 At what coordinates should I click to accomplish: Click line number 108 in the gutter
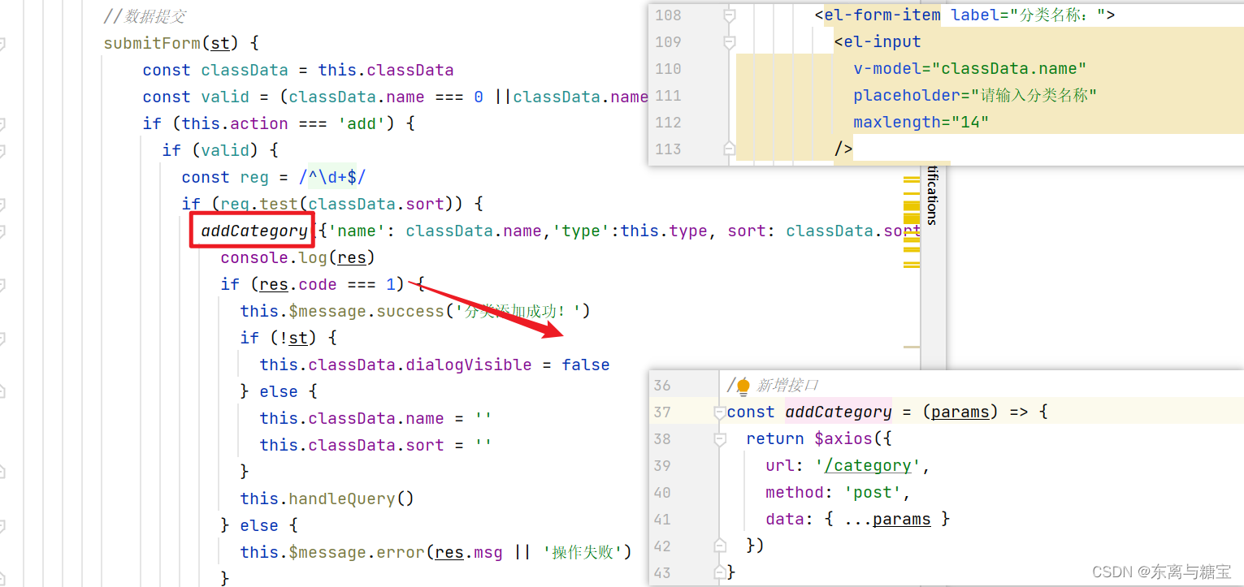click(x=668, y=15)
